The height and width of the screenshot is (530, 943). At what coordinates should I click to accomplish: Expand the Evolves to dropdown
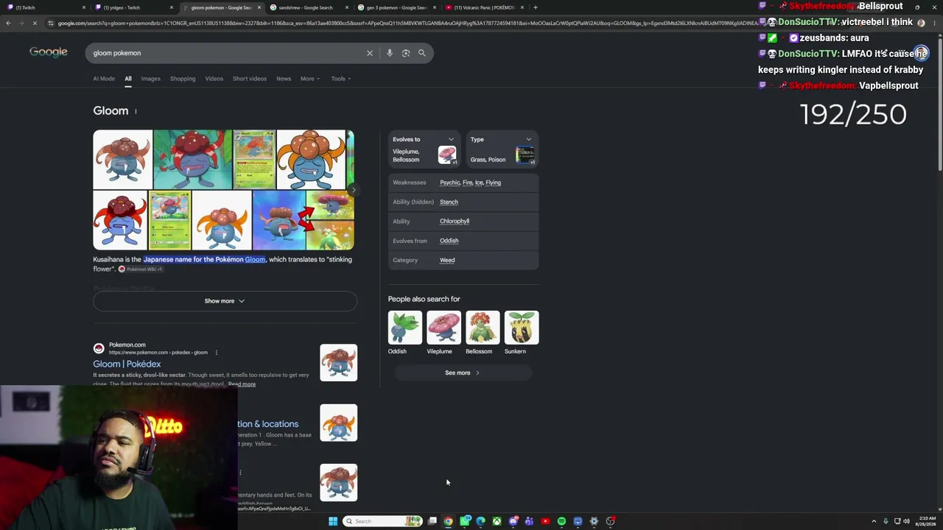tap(451, 139)
